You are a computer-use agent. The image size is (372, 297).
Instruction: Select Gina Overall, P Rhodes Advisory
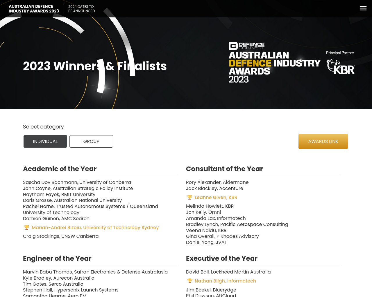click(222, 236)
